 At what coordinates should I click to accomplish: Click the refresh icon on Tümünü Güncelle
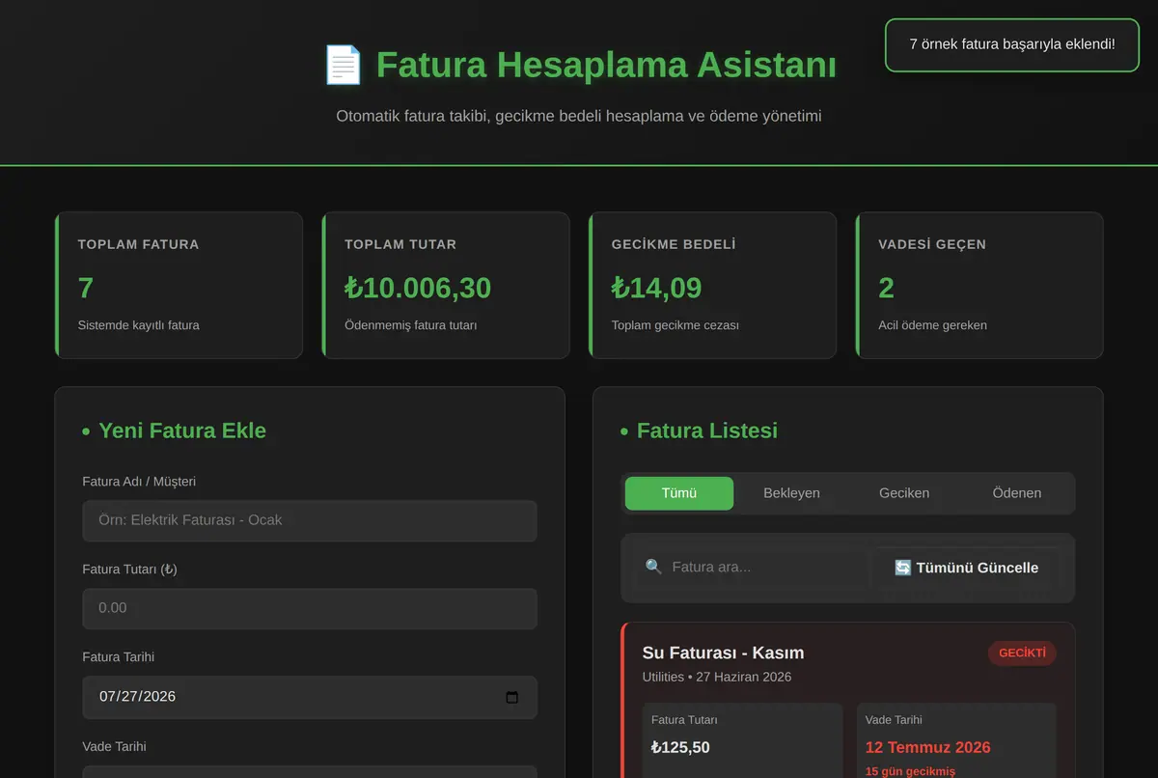(x=902, y=568)
